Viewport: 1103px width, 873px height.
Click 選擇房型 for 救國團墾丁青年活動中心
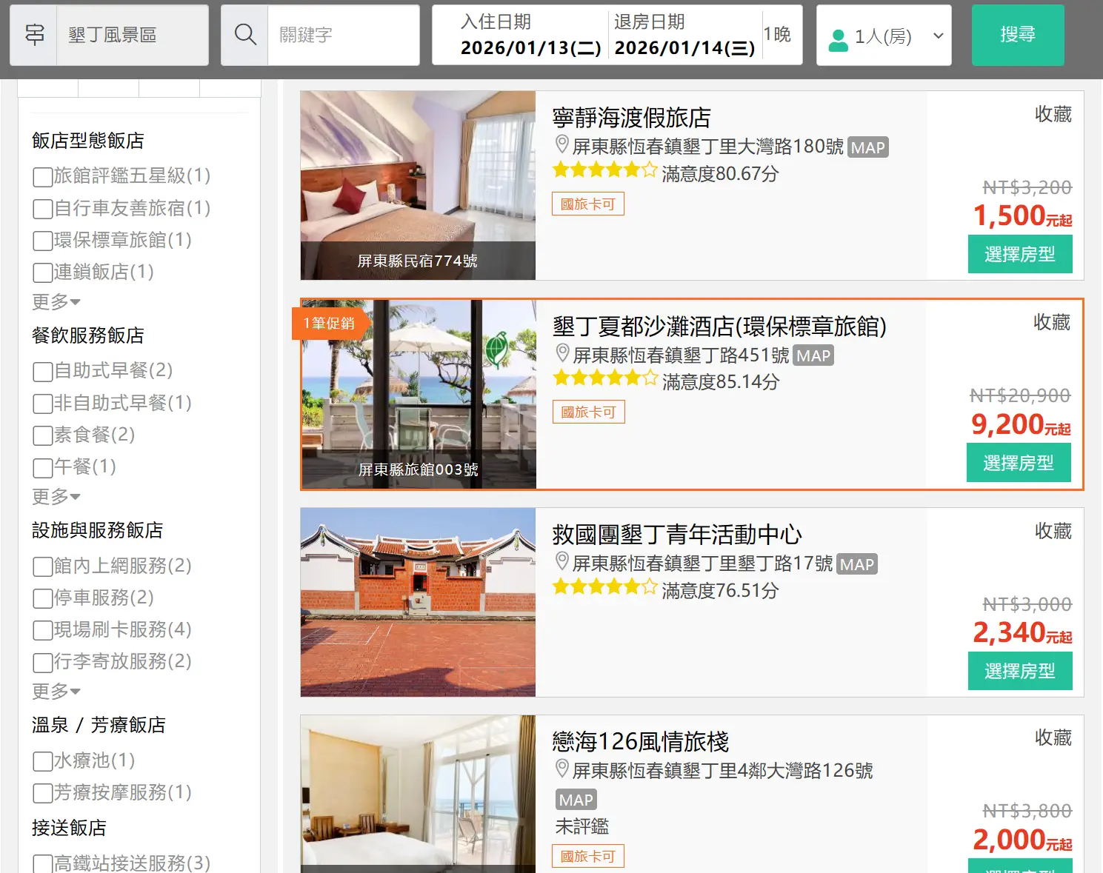(1019, 672)
